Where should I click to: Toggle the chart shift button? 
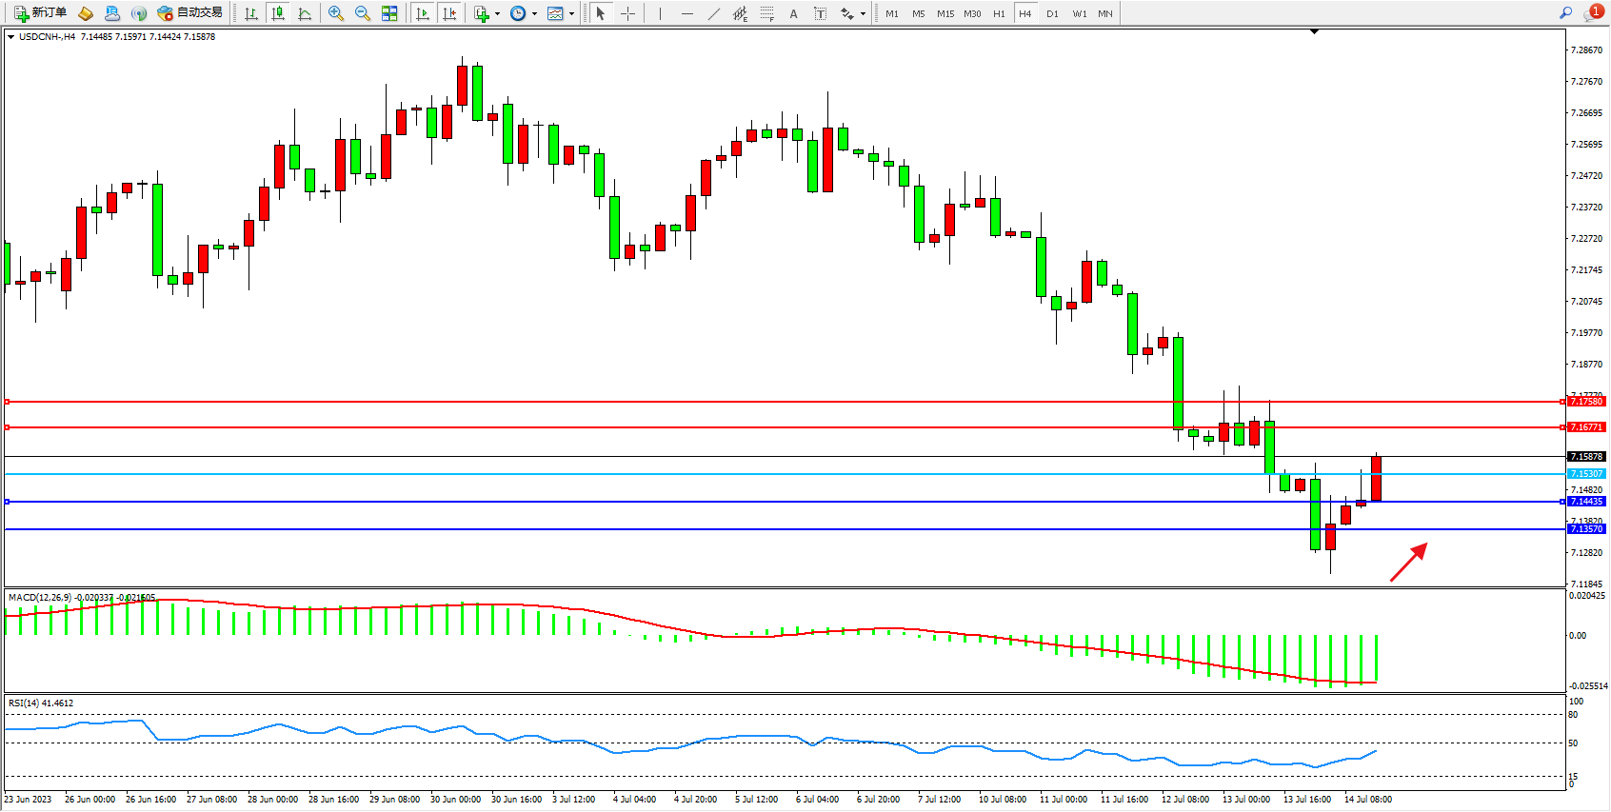tap(449, 13)
